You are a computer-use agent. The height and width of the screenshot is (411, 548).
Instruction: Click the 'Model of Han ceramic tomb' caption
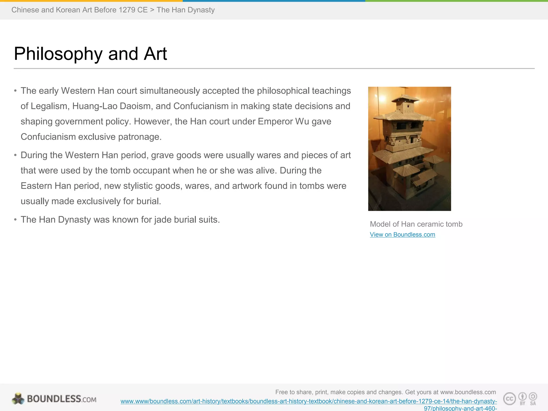[x=416, y=224]
